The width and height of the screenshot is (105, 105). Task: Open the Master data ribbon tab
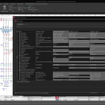pos(6,4)
